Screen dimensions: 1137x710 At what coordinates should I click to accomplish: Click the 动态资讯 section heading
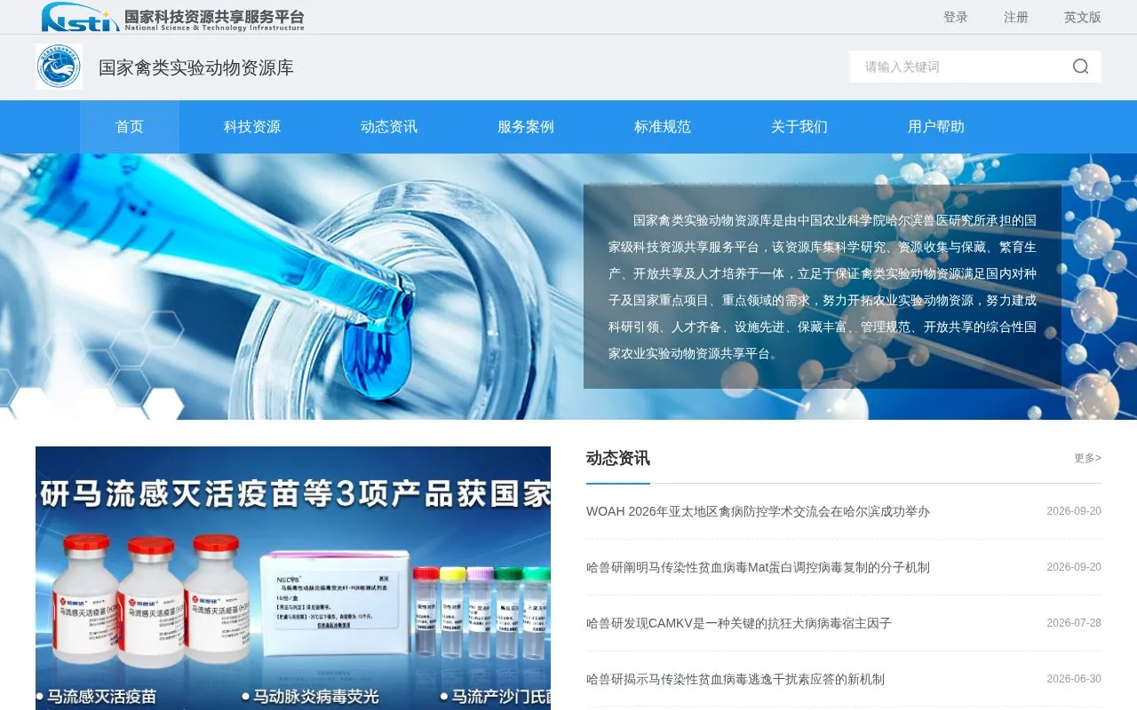[618, 458]
